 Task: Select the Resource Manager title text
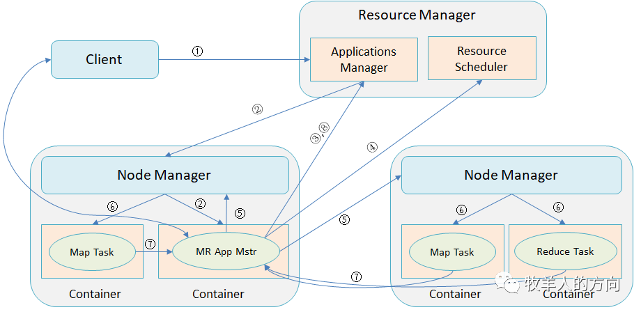417,15
